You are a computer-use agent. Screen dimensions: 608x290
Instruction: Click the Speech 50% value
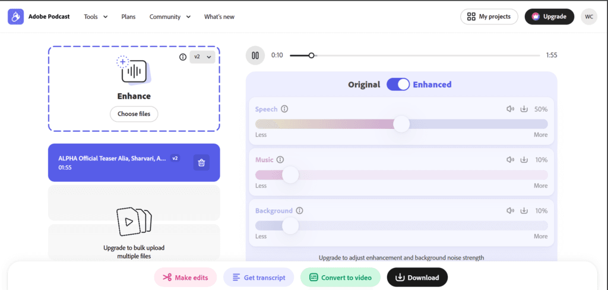point(541,109)
